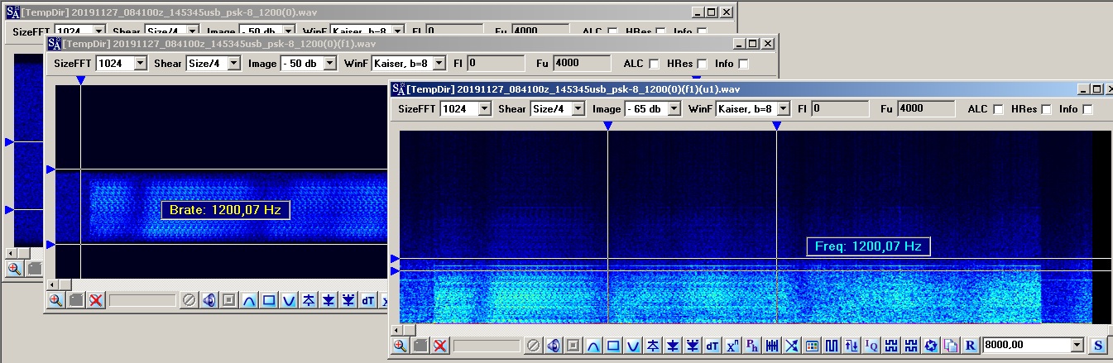
Task: Click the x^n power icon in front window
Action: (x=732, y=346)
